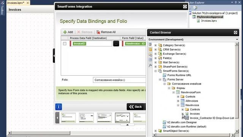Select the NewInvoice - ID form field value
Image resolution: width=243 pixels, height=137 pixels.
pos(135,44)
